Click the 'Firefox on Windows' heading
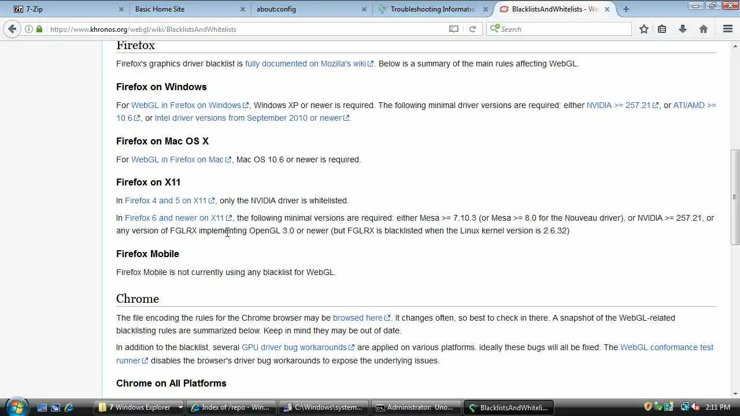This screenshot has width=740, height=416. [x=161, y=87]
